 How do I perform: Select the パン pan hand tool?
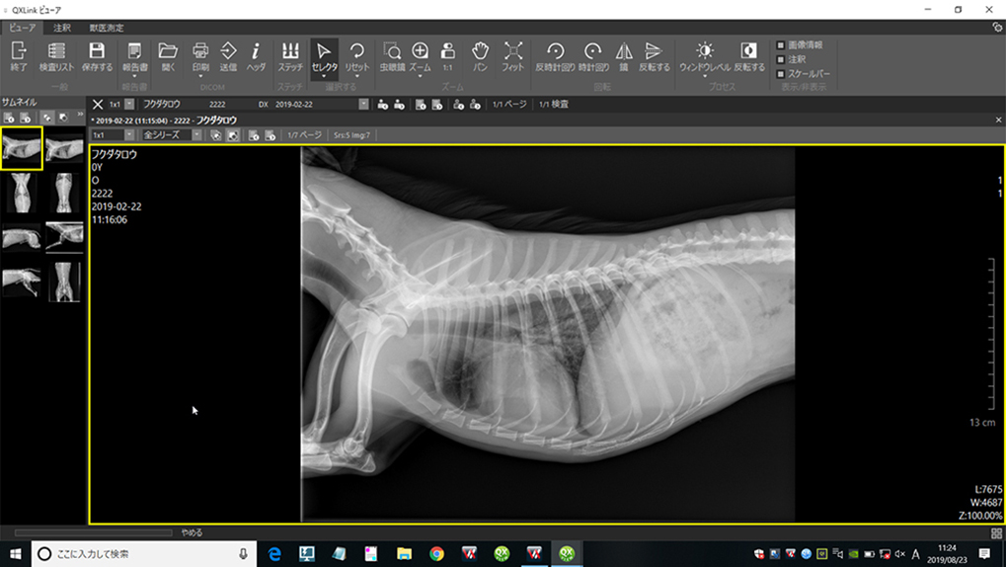[480, 55]
